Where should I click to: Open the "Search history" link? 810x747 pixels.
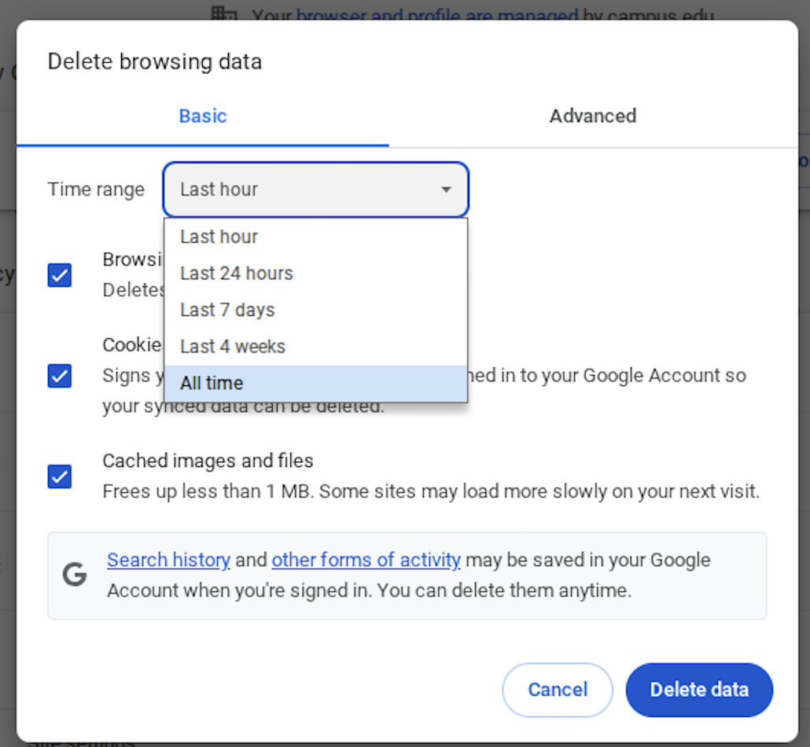168,560
